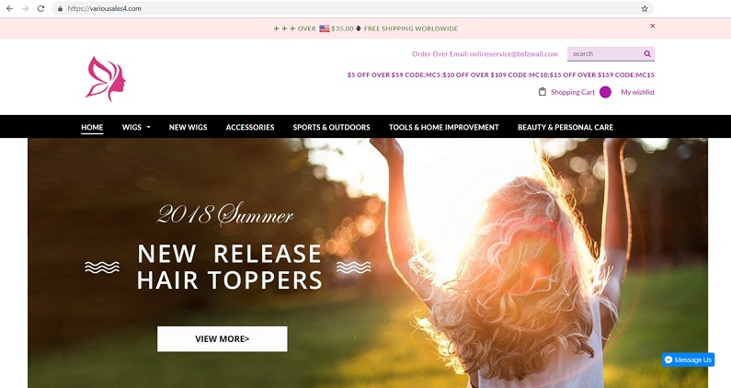Click the discount codes promo text
The width and height of the screenshot is (731, 388).
pyautogui.click(x=501, y=74)
